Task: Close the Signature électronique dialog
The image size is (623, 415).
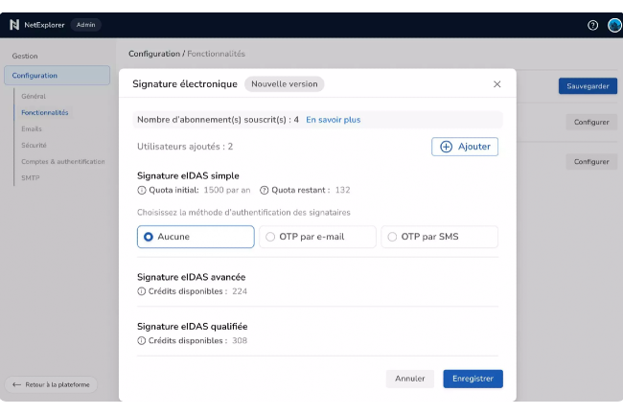Action: (496, 84)
